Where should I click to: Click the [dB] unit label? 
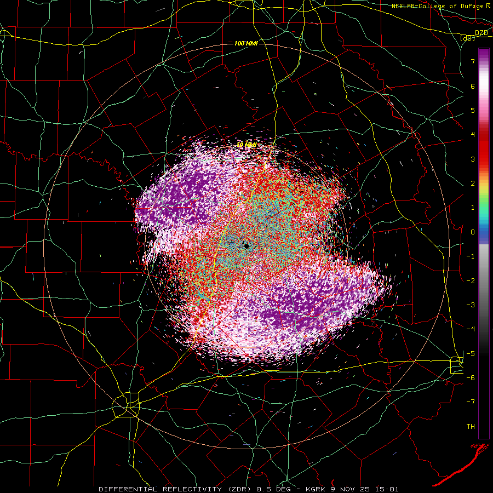(x=467, y=38)
